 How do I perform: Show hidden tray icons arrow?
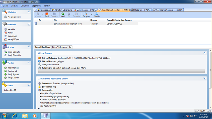[x=183, y=116]
